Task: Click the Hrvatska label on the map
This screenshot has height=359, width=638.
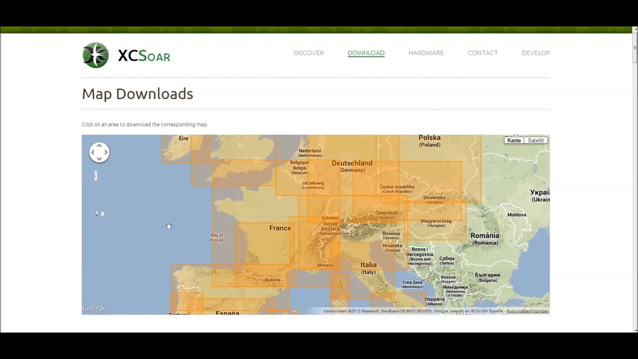Action: (392, 245)
